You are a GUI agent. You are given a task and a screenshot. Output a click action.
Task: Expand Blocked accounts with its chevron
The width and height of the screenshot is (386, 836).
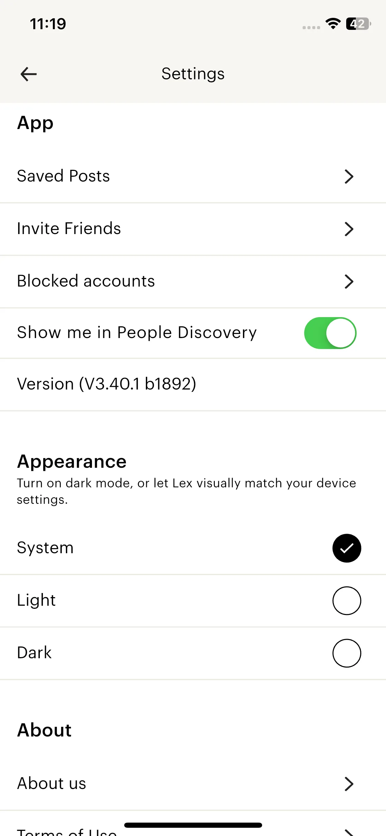click(349, 281)
